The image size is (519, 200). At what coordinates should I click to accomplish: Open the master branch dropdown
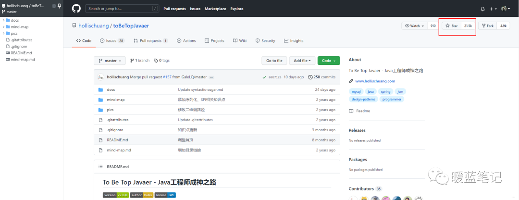(110, 61)
